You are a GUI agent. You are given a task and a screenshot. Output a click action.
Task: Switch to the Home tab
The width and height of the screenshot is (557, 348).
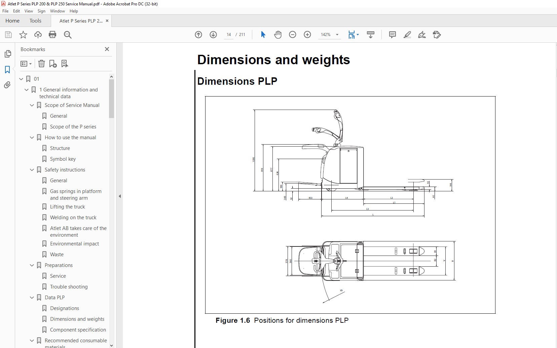12,21
